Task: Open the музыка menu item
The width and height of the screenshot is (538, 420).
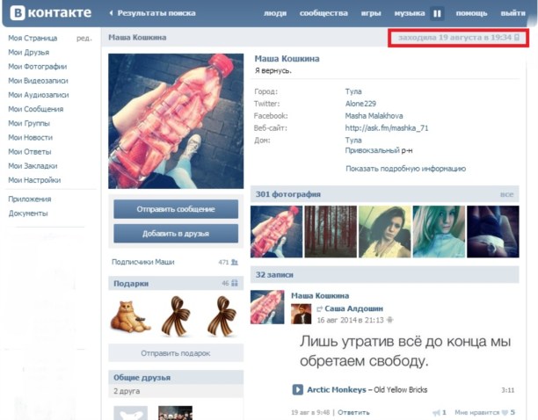Action: click(x=409, y=13)
